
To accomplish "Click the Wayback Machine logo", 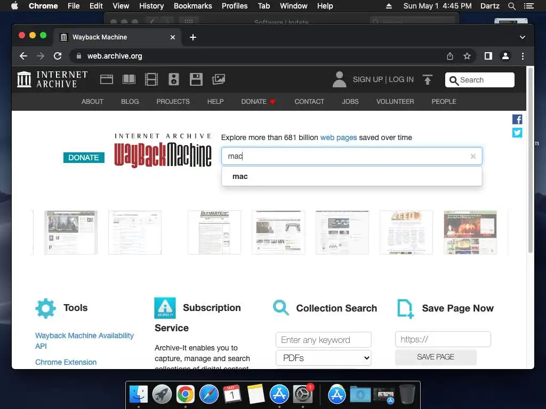I will [x=163, y=151].
